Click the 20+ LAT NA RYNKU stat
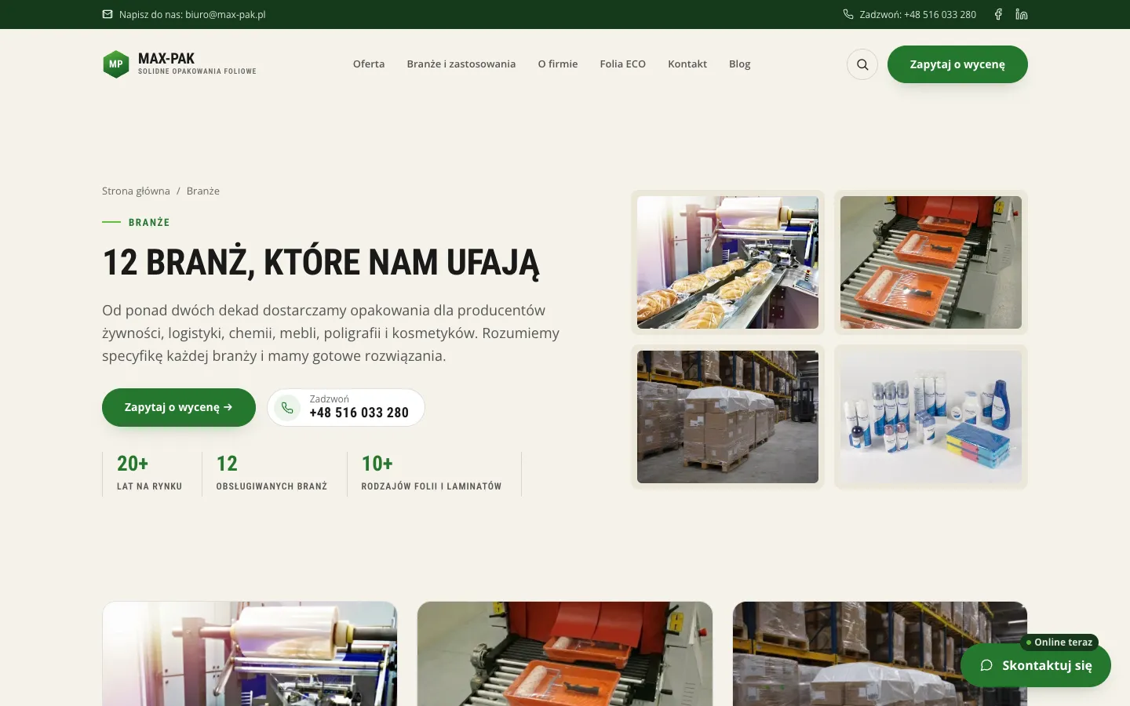This screenshot has width=1130, height=706. pos(149,474)
